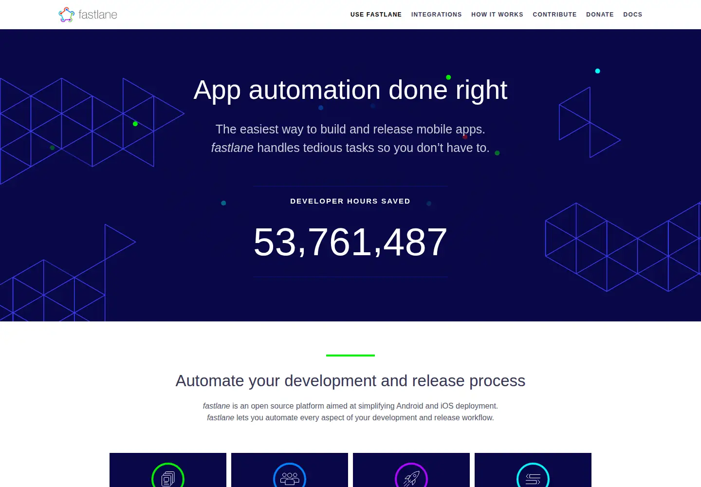Go to Integrations in the navigation
701x487 pixels.
pyautogui.click(x=437, y=15)
